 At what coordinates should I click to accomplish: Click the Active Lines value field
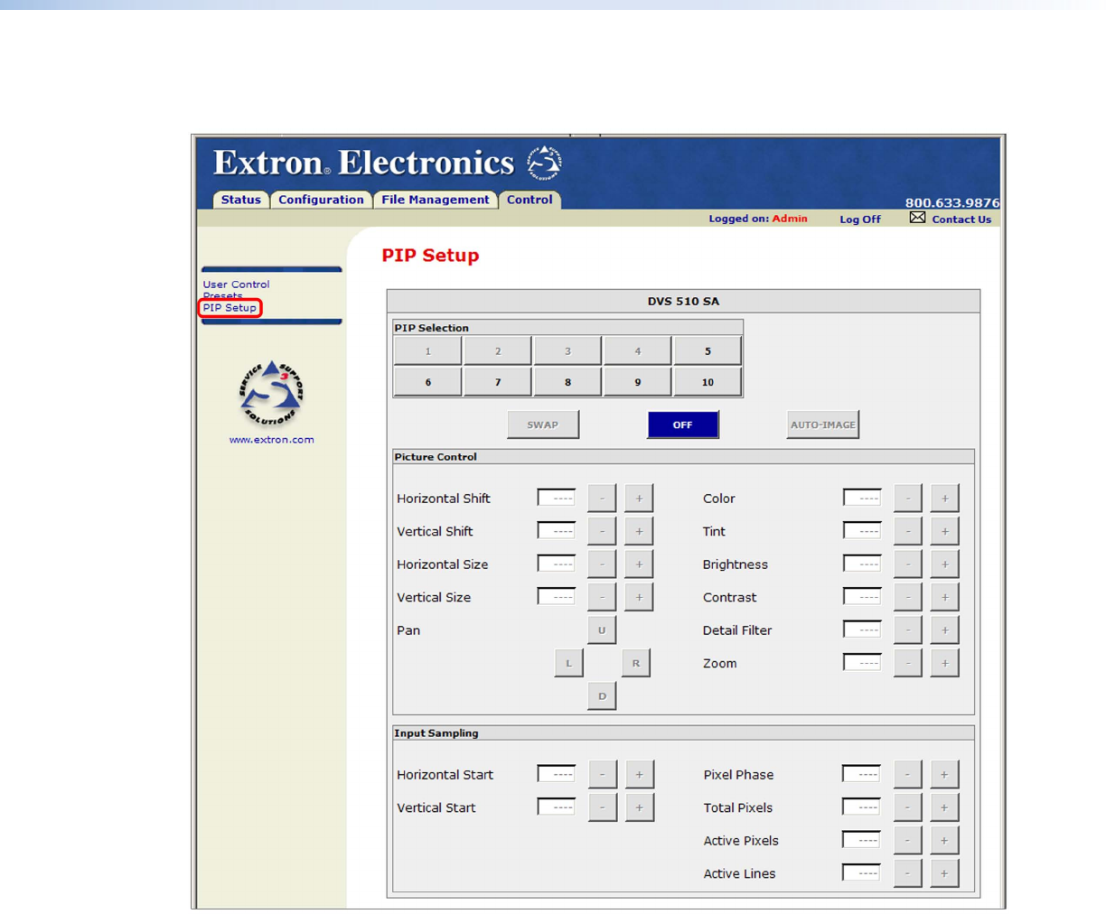[861, 872]
